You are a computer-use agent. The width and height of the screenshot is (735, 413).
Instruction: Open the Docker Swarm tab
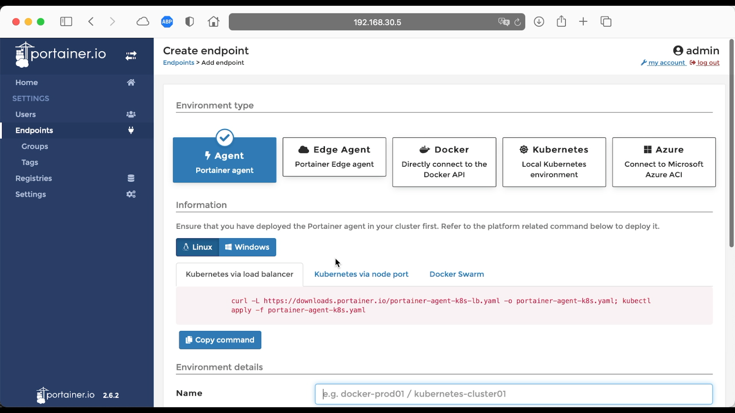click(x=456, y=274)
